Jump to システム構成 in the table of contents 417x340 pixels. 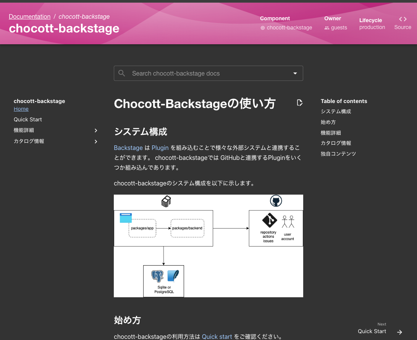[336, 111]
